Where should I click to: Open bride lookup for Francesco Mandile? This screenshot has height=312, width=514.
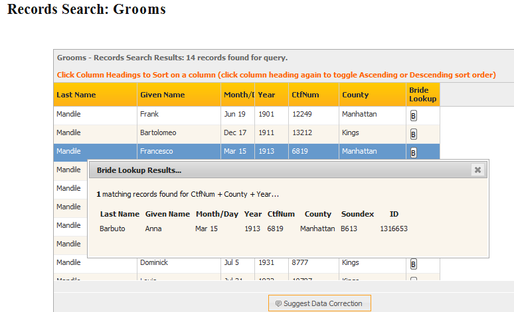pyautogui.click(x=413, y=153)
